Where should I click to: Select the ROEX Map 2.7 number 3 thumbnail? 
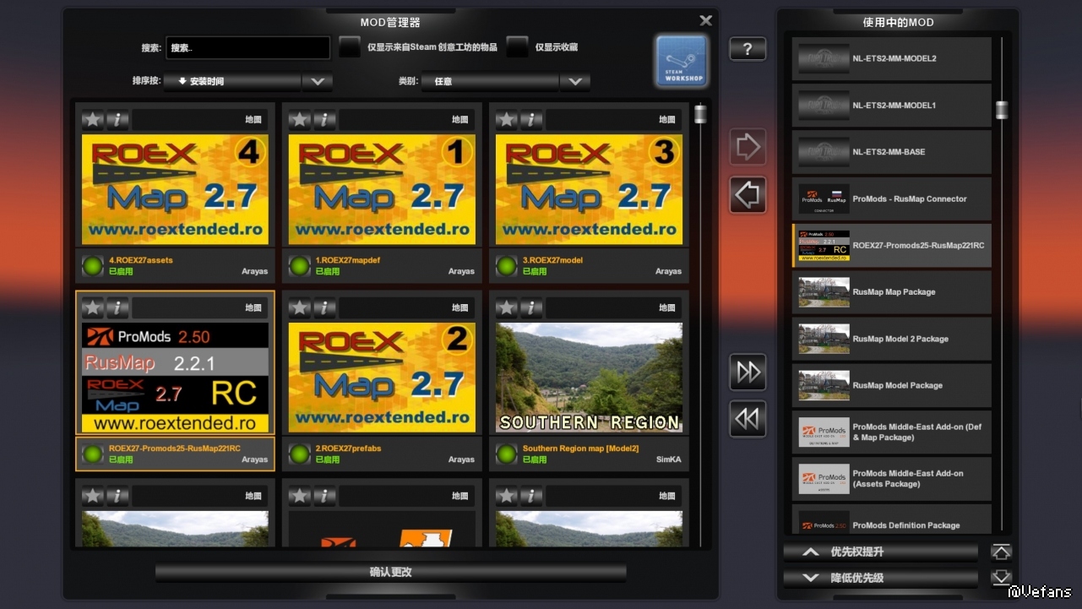coord(589,189)
